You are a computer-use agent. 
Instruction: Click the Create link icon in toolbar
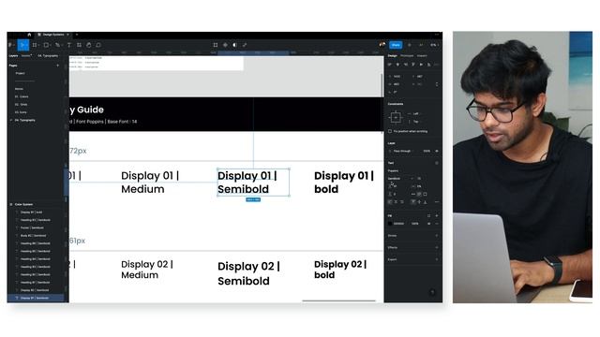coord(245,45)
